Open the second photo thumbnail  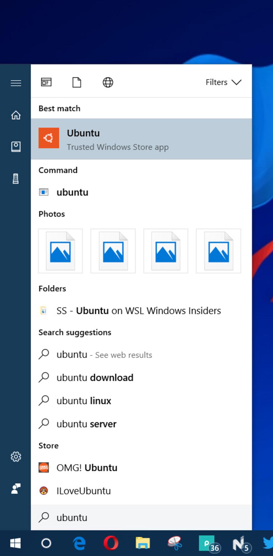[113, 251]
